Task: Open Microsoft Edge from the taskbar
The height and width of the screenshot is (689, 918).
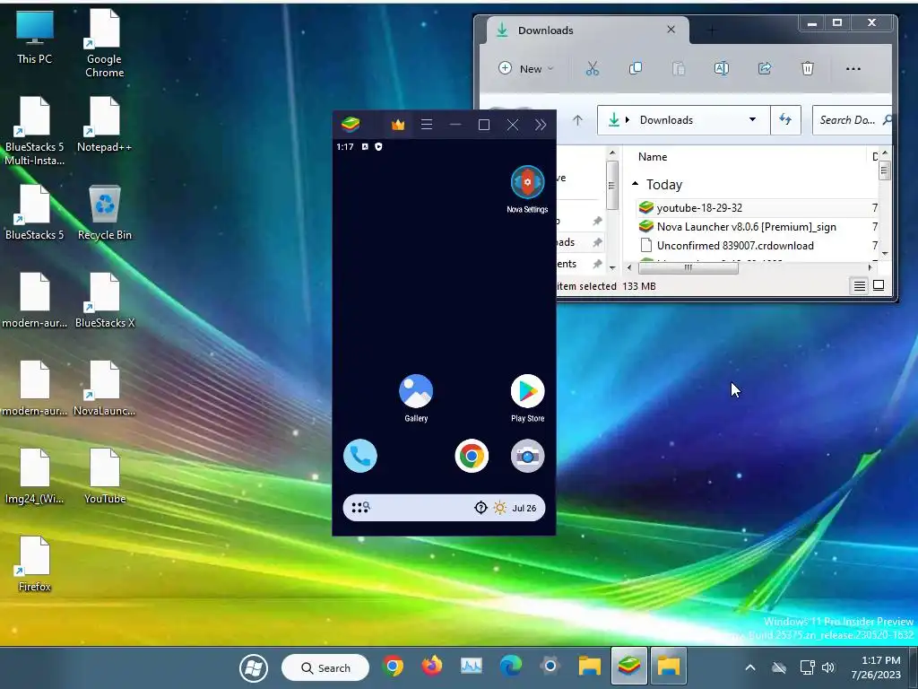Action: (510, 667)
